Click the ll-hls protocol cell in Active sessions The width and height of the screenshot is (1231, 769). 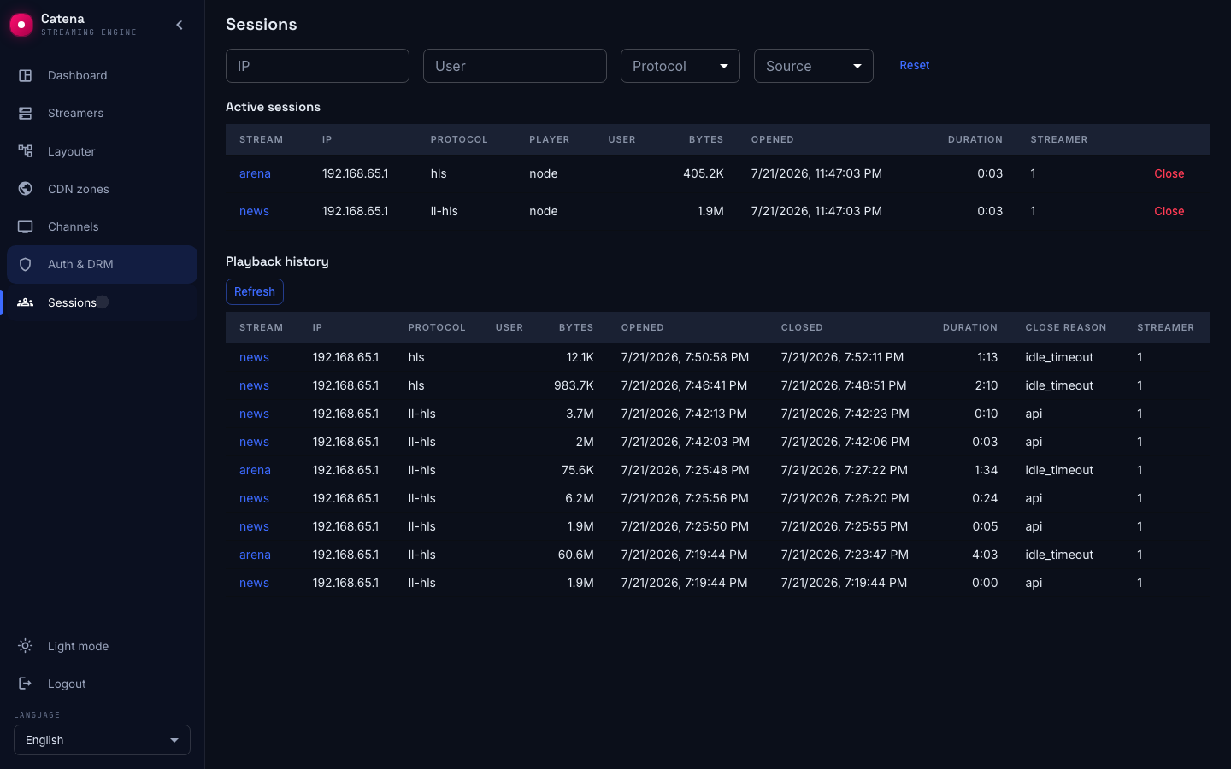tap(445, 211)
